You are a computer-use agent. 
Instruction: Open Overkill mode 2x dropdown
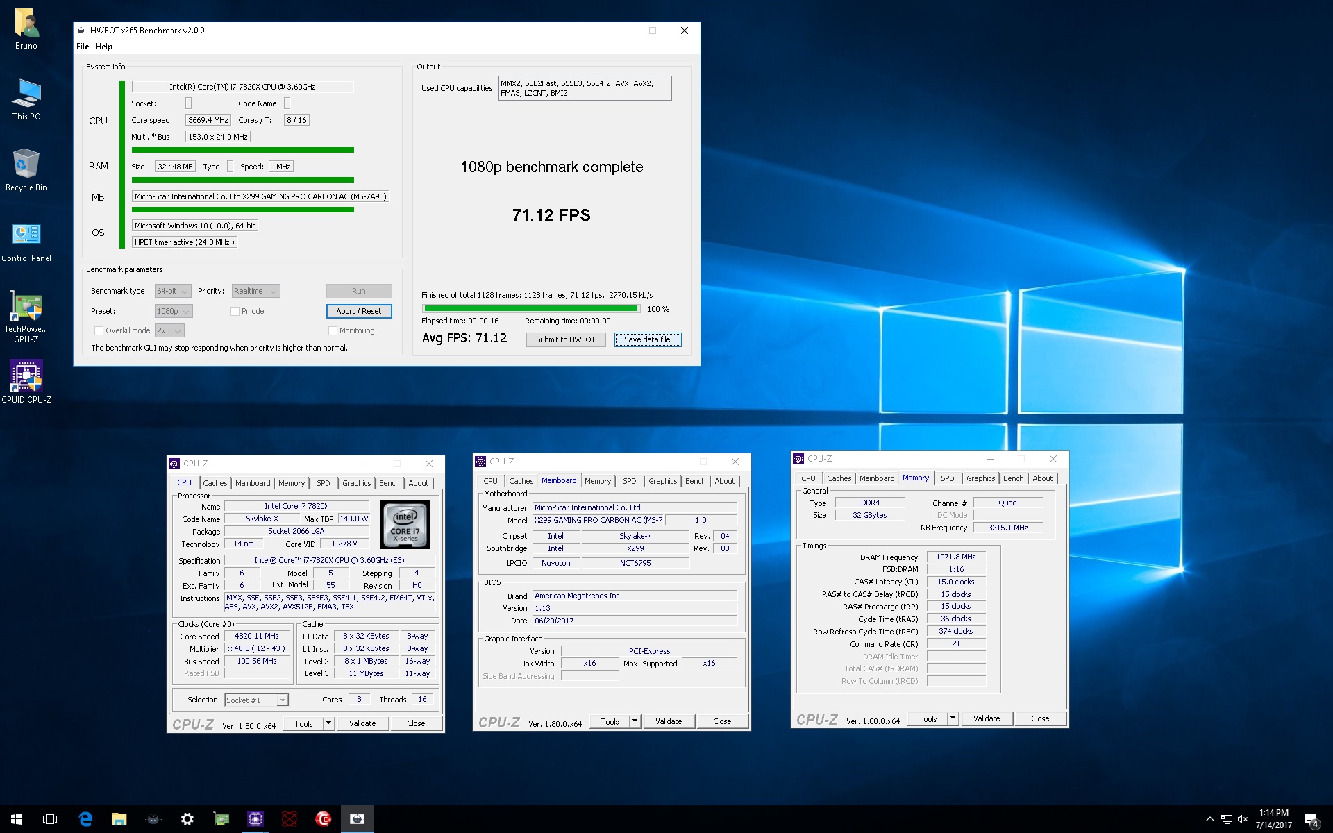(169, 330)
